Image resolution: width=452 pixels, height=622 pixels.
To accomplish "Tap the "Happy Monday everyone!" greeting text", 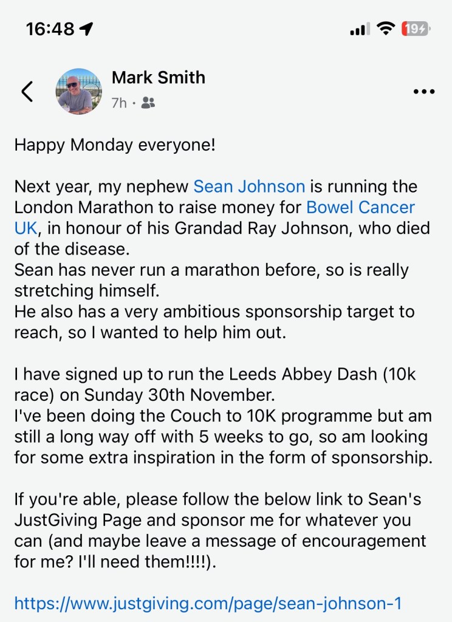I will point(115,145).
